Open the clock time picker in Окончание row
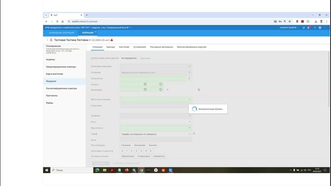Screen dimensions: 331x186 [161, 89]
